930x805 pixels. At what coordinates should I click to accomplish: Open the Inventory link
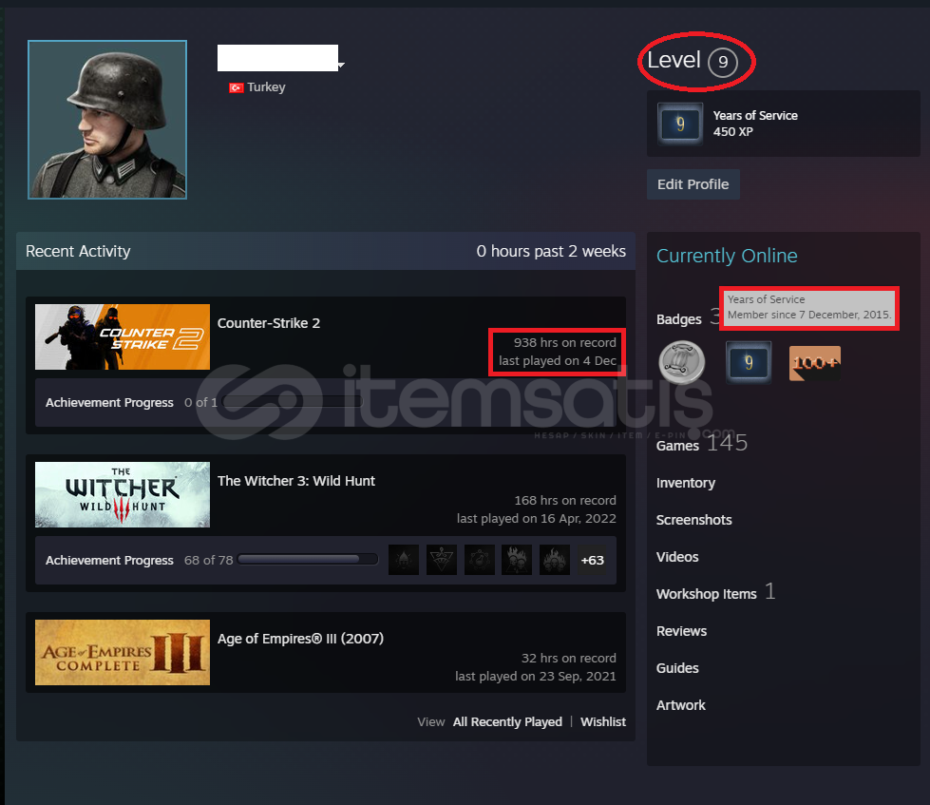686,483
